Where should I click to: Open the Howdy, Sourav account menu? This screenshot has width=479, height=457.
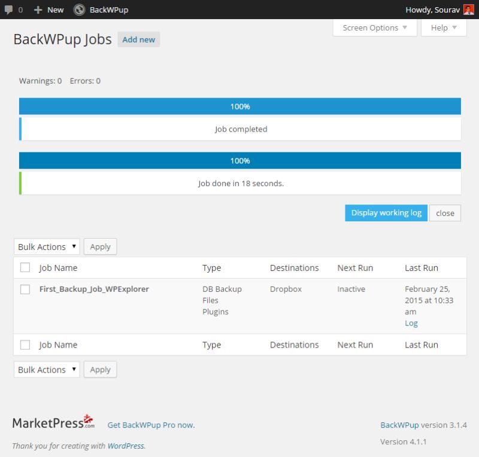tap(439, 10)
